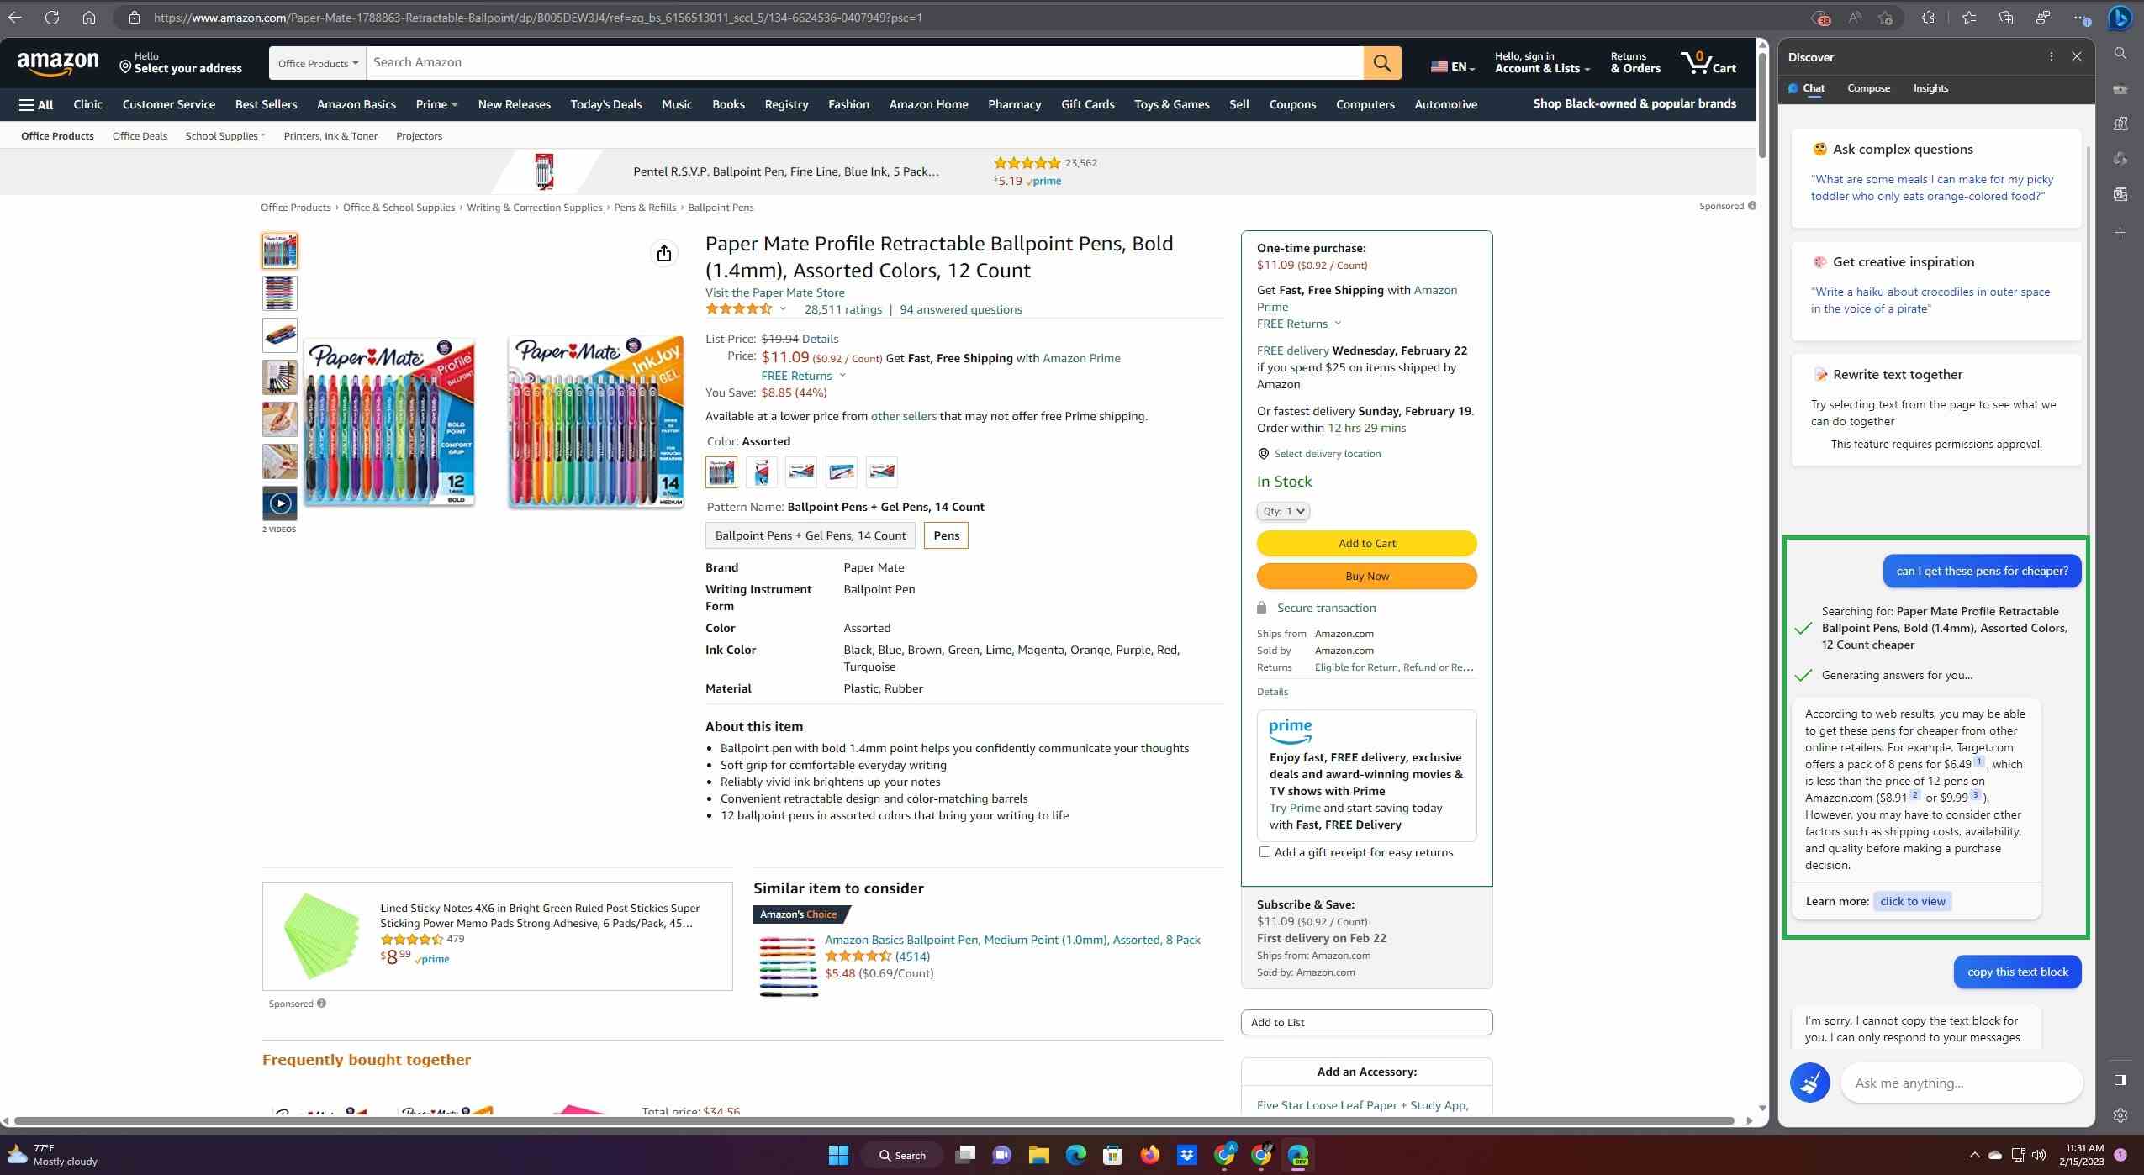Open the EN language selector dropdown
This screenshot has width=2144, height=1175.
(1453, 66)
